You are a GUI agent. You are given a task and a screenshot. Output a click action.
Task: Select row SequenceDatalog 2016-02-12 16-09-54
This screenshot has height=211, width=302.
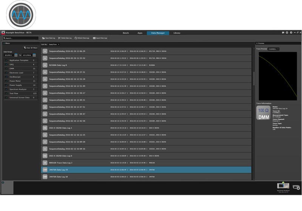tap(146, 142)
